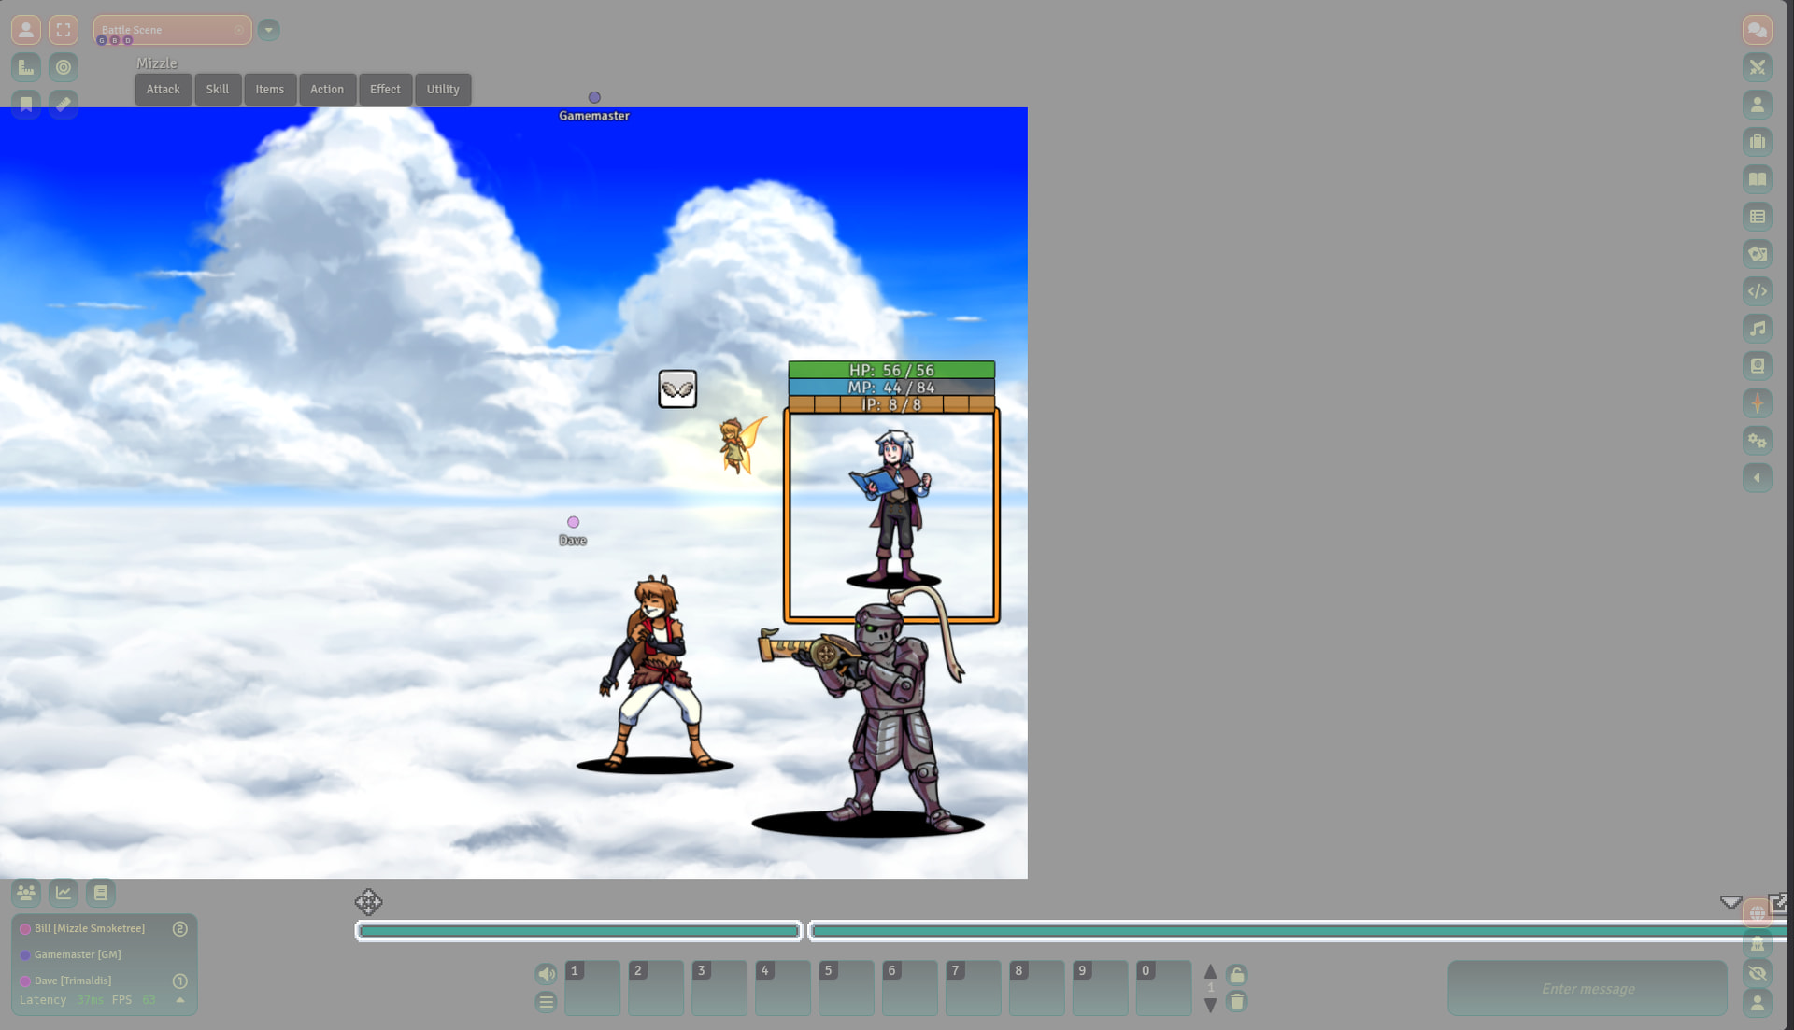Screen dimensions: 1794x1030
Task: Open the Actors directory tab in the right sidebar
Action: [x=1757, y=105]
